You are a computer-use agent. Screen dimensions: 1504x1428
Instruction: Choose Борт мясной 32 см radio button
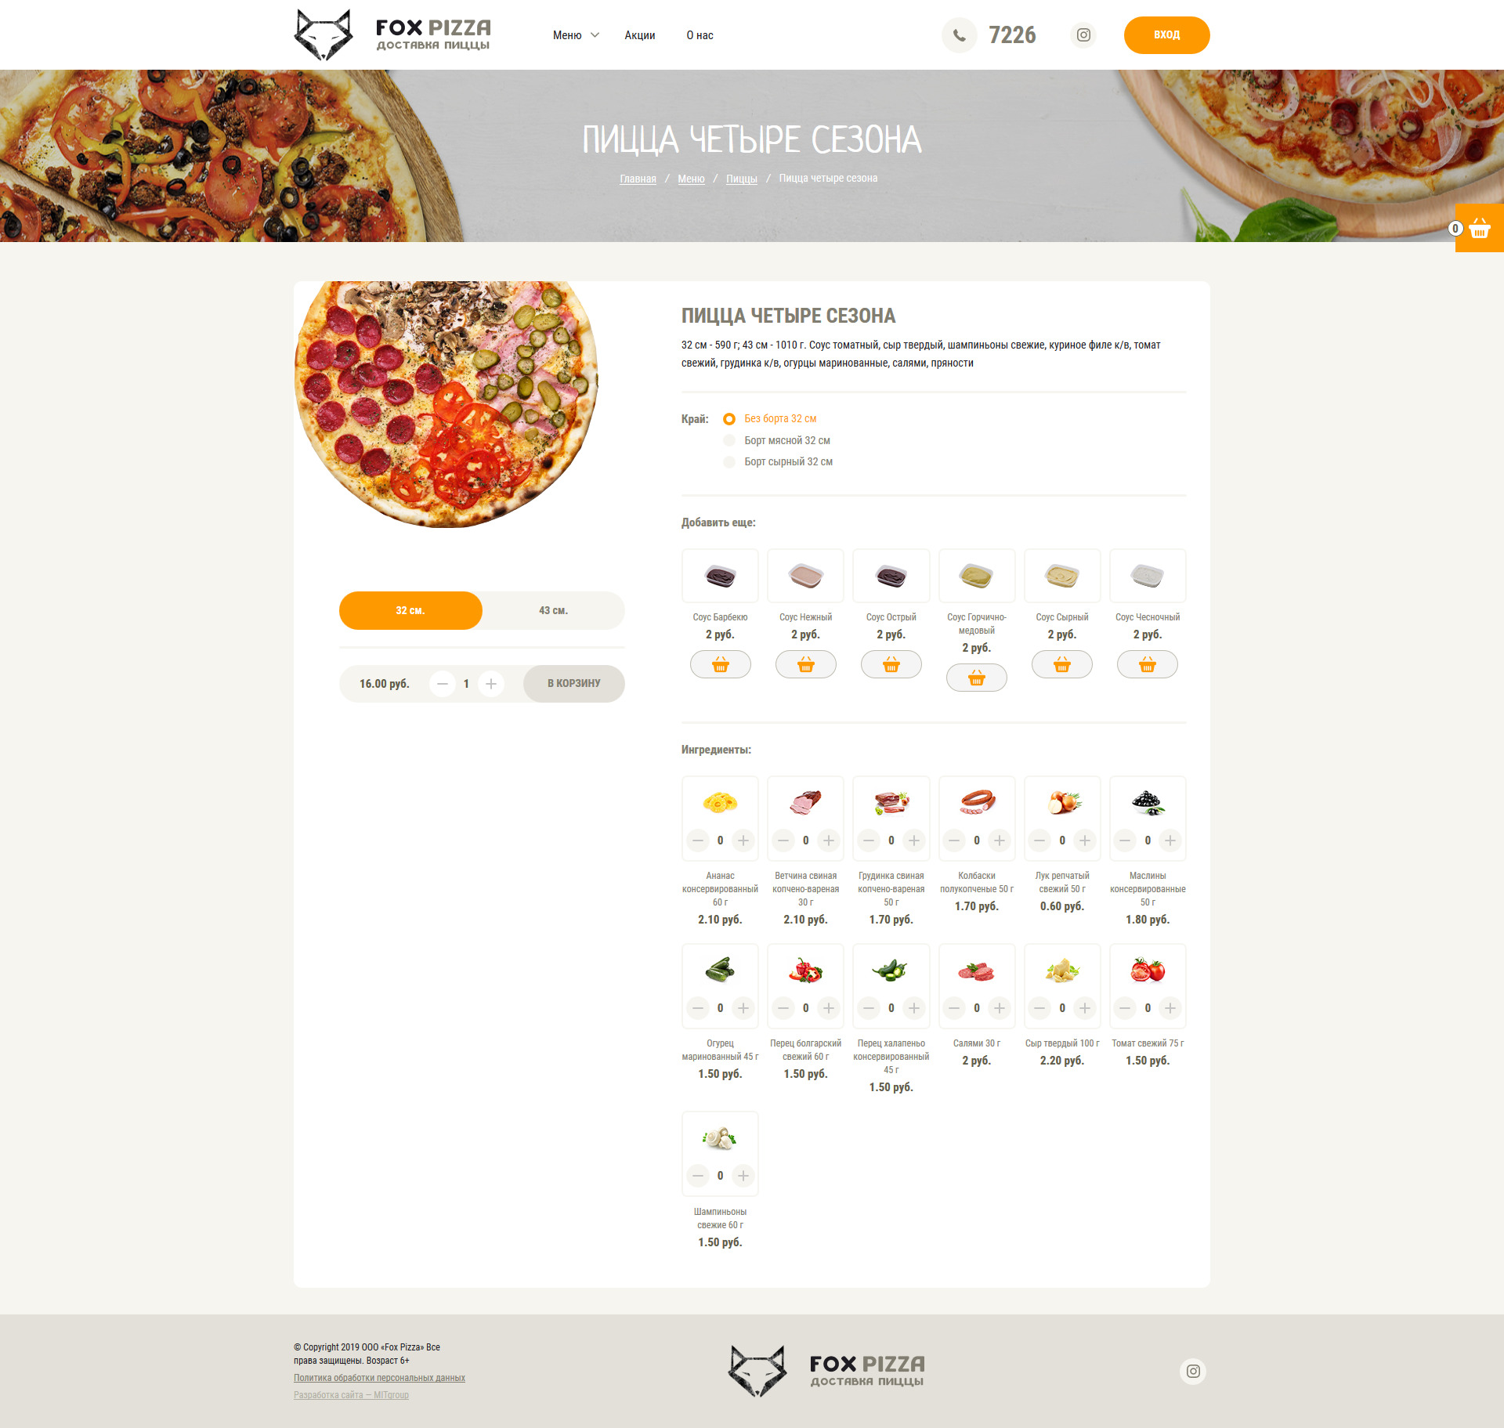point(729,440)
